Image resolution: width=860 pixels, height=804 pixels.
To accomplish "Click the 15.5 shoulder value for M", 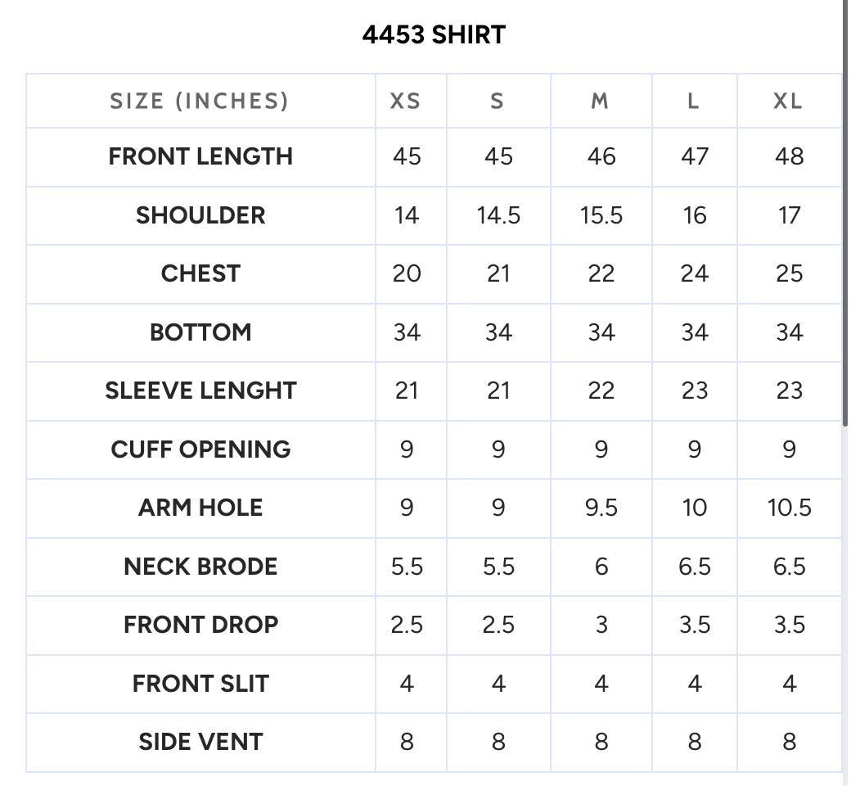I will [x=601, y=215].
